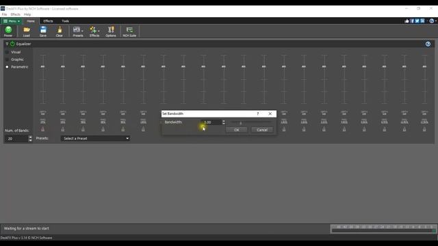The image size is (438, 246).
Task: Click the Num. of Bands field showing 20
Action: pyautogui.click(x=16, y=139)
